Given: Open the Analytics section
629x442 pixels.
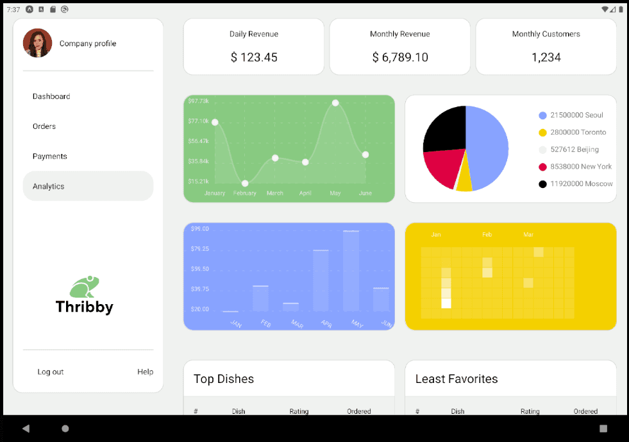Looking at the screenshot, I should tap(48, 186).
